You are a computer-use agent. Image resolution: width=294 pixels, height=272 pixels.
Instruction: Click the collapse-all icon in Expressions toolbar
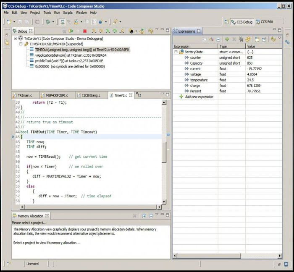[x=218, y=39]
